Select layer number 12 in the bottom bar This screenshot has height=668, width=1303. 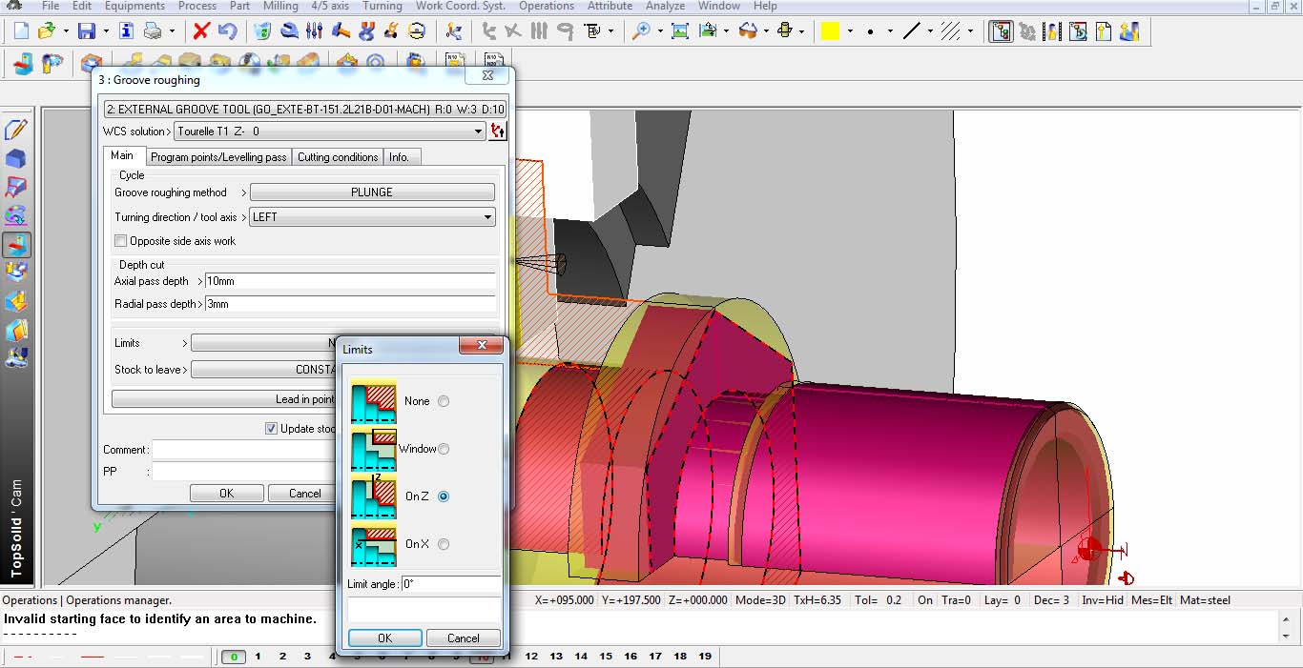pos(531,657)
